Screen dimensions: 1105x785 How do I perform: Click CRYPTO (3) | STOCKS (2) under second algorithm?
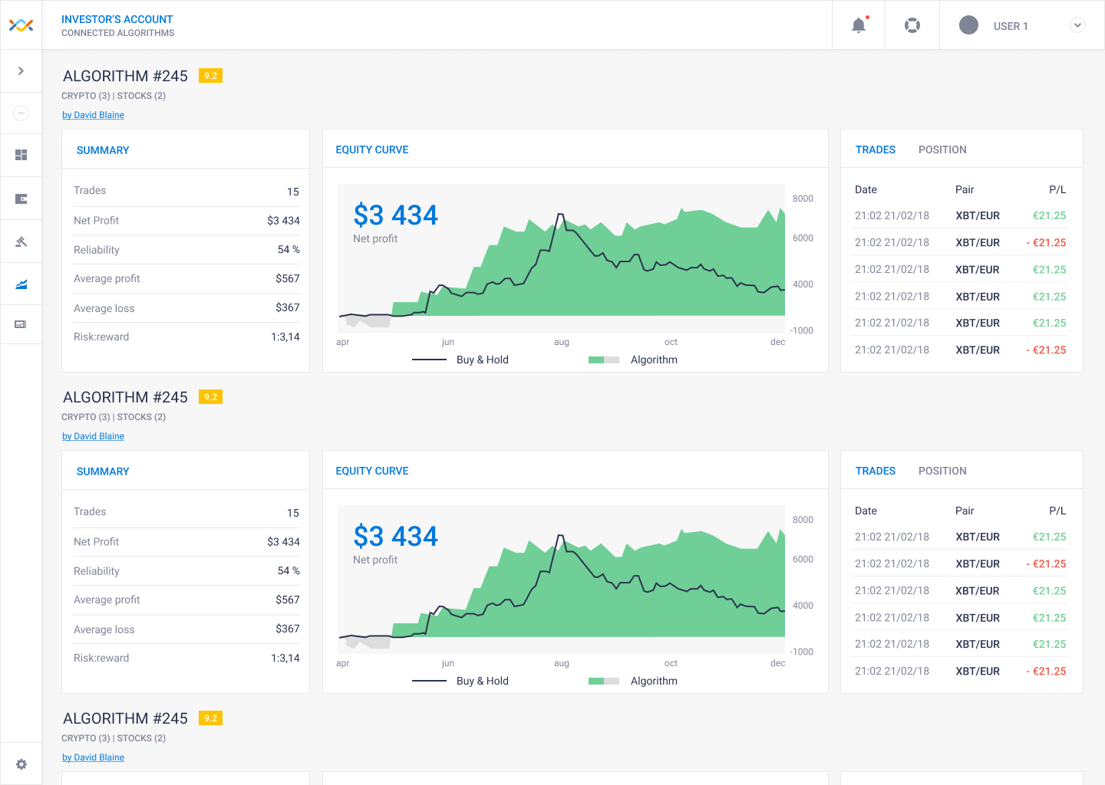point(114,417)
